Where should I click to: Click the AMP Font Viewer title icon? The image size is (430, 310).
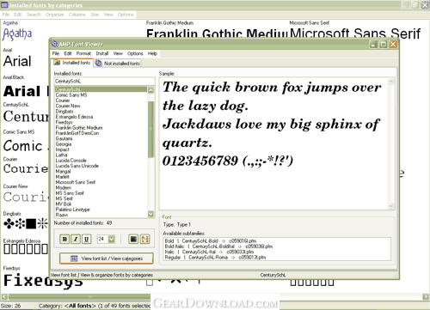tap(54, 44)
